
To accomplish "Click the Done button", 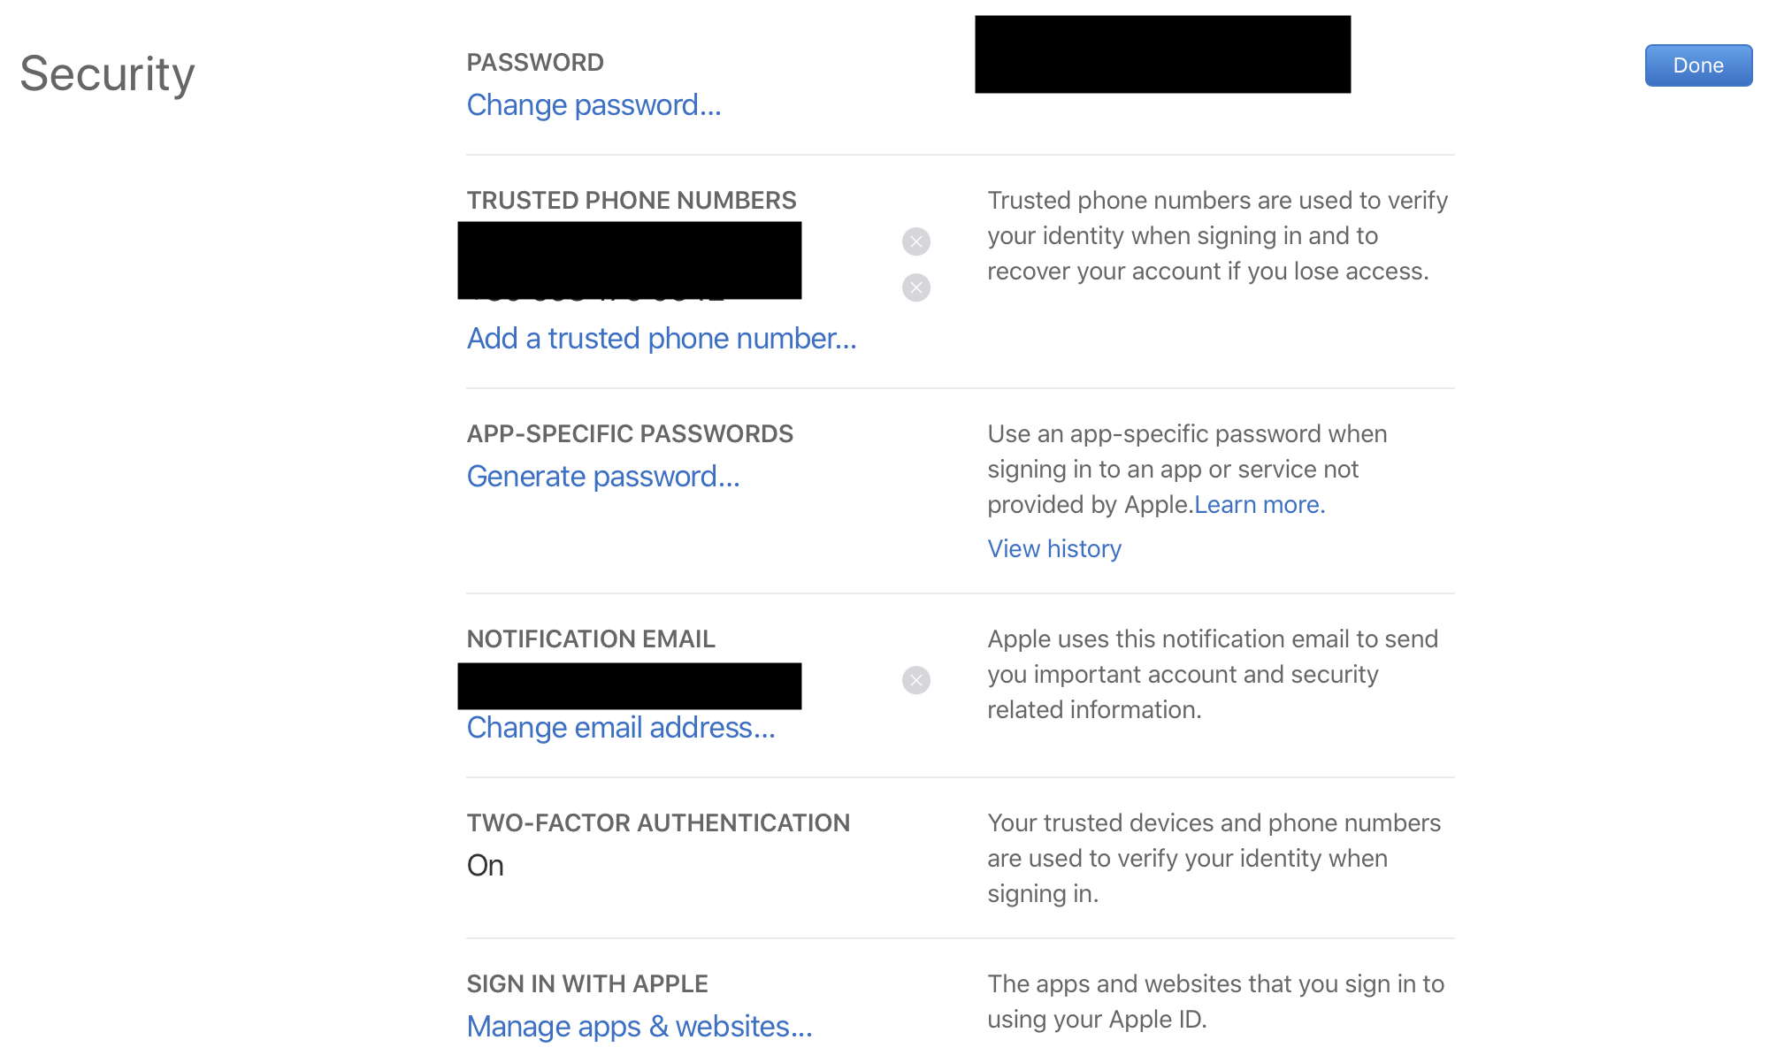I will tap(1697, 65).
